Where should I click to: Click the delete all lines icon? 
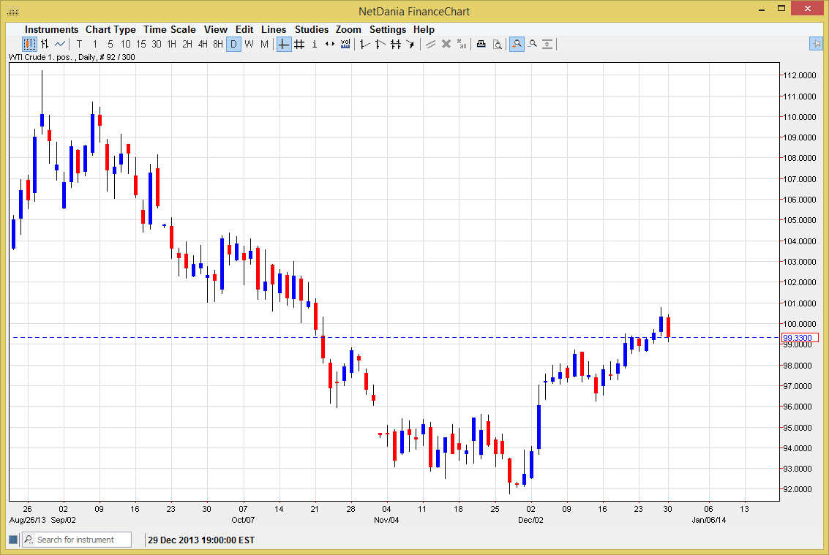click(462, 44)
